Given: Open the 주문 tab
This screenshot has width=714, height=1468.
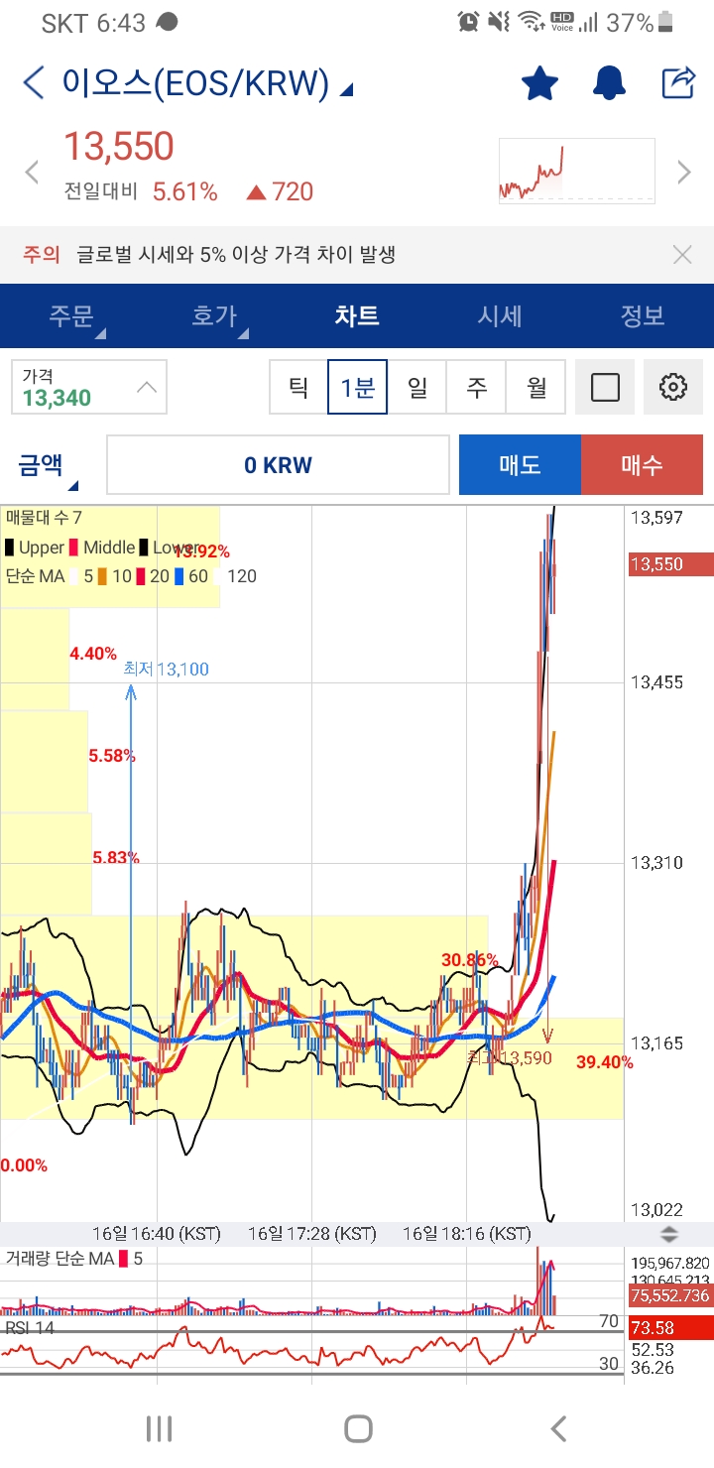Looking at the screenshot, I should (71, 316).
